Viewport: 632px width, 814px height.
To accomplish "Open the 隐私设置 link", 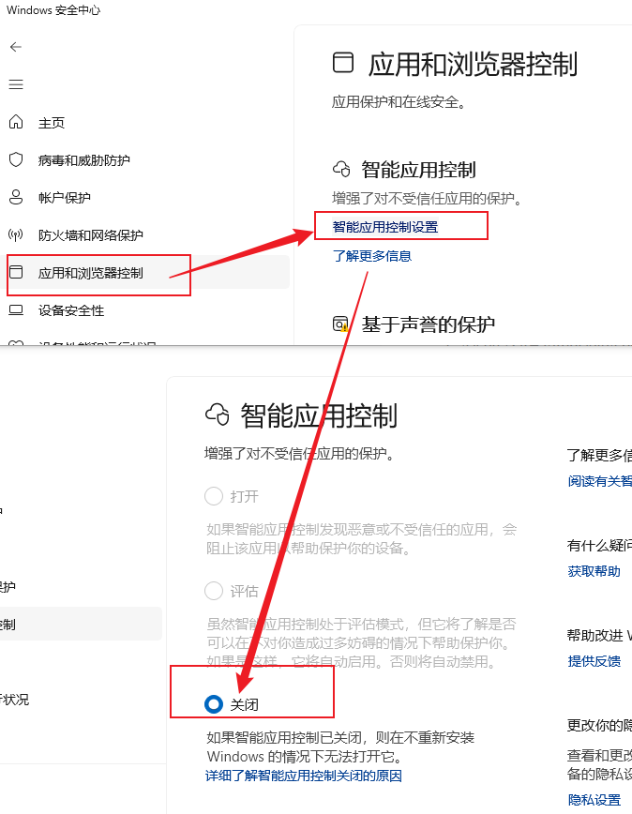I will pos(594,800).
